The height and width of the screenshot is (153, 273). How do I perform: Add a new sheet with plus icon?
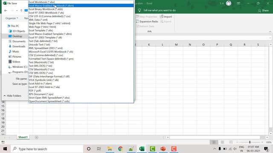coord(36,137)
